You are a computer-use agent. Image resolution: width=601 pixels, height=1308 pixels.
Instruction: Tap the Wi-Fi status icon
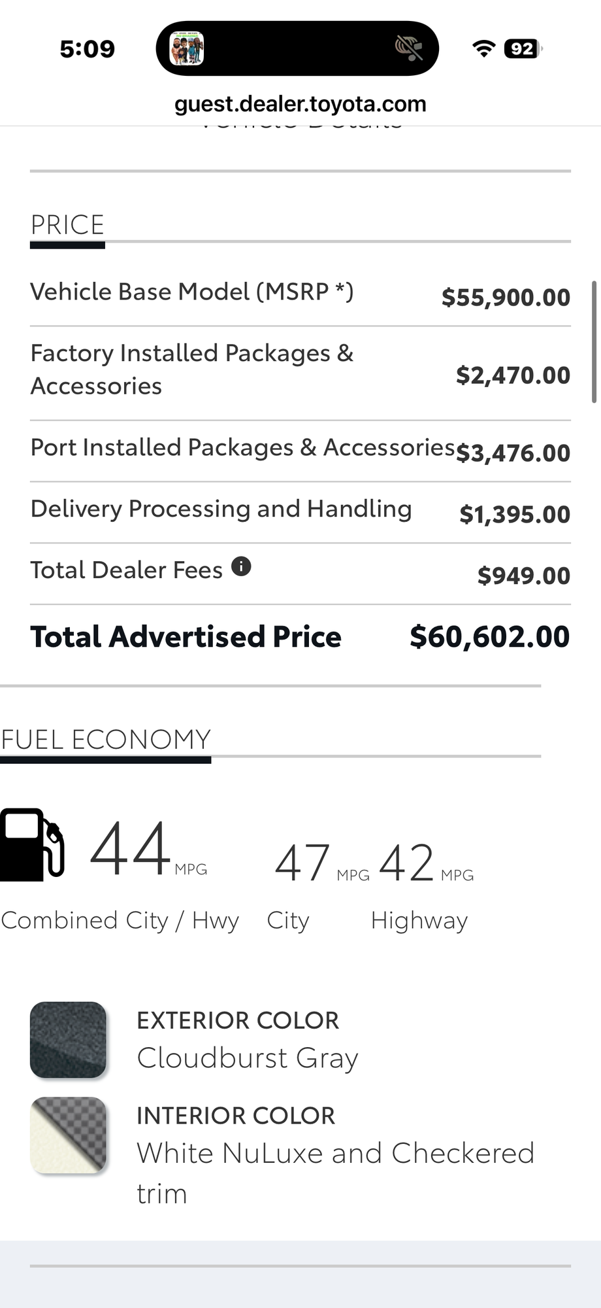[483, 48]
